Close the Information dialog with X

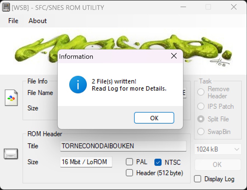click(x=174, y=56)
